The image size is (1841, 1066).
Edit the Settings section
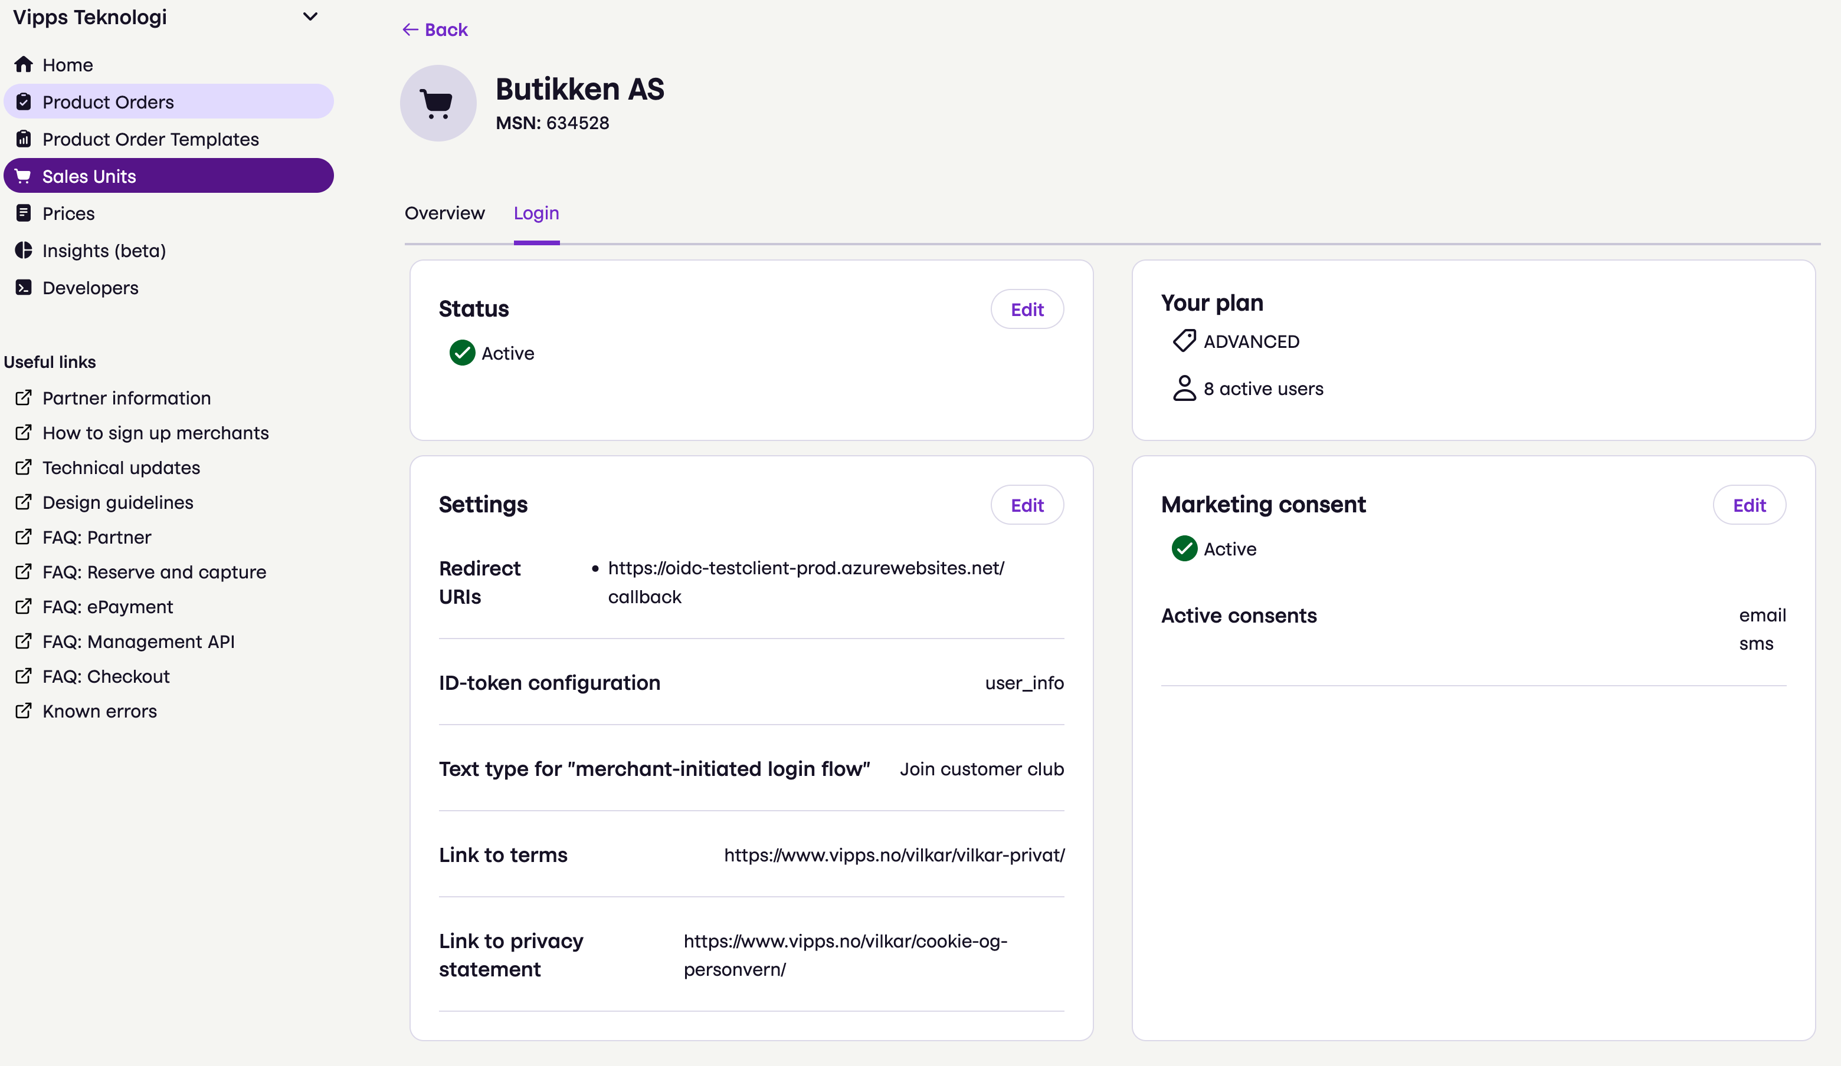pyautogui.click(x=1027, y=505)
